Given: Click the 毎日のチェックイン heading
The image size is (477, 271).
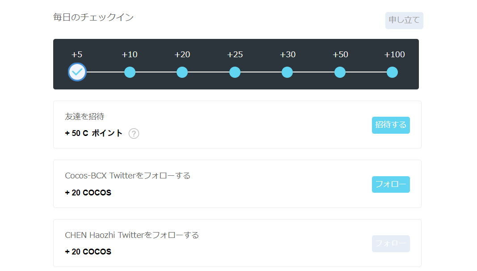Looking at the screenshot, I should [93, 17].
